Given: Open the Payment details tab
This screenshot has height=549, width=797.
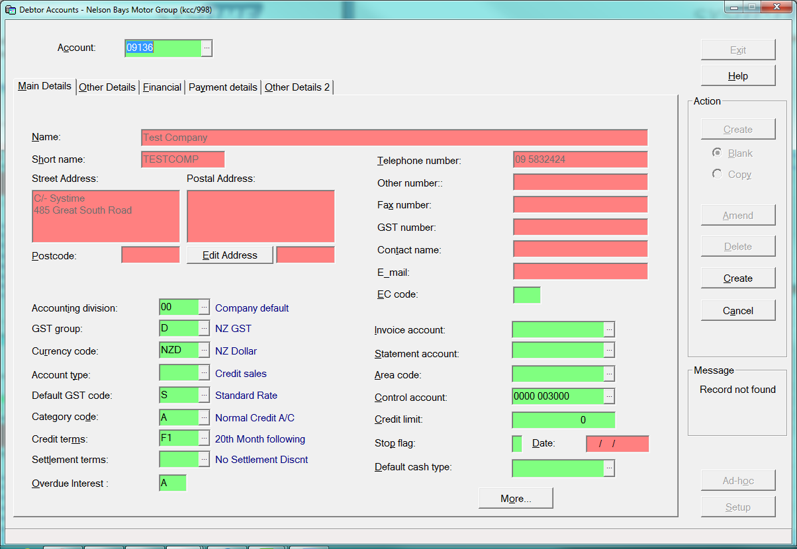Looking at the screenshot, I should click(223, 87).
